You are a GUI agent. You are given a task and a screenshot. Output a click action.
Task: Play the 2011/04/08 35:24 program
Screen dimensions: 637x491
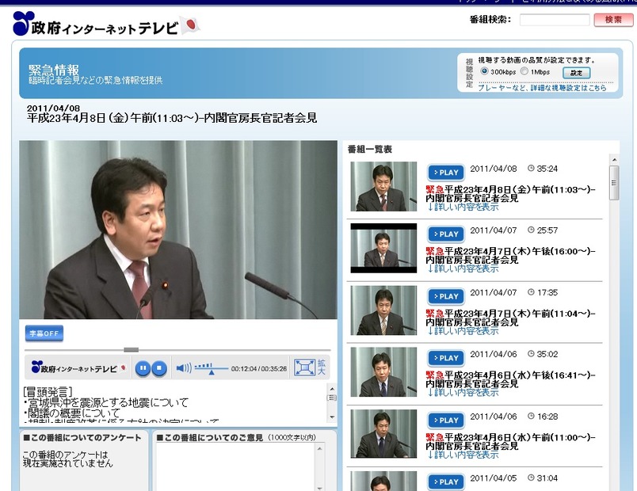445,173
